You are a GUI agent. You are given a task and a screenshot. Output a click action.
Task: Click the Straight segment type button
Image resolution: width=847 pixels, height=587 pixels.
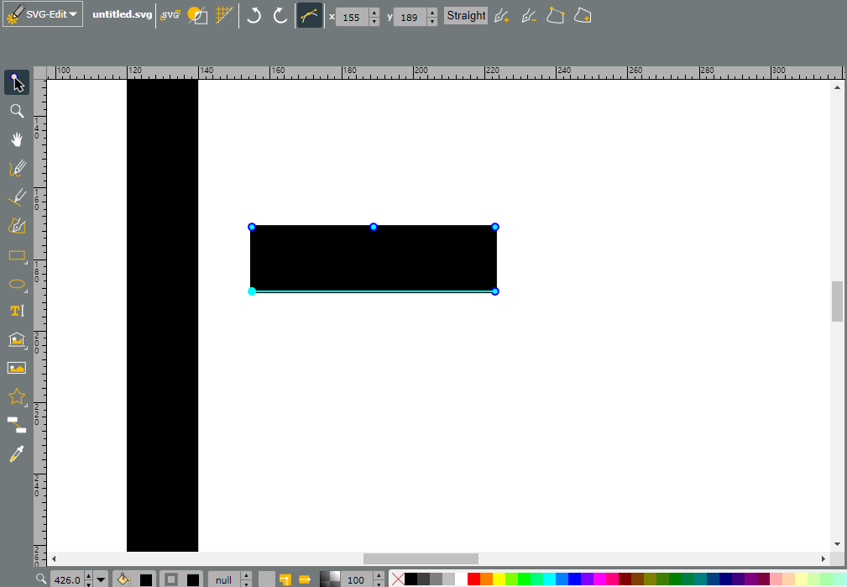[x=466, y=16]
